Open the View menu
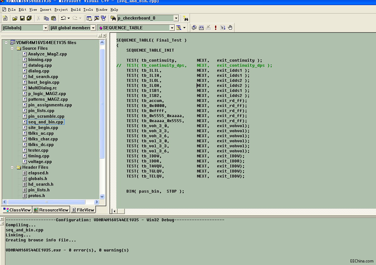The image size is (376, 265). tap(33, 10)
